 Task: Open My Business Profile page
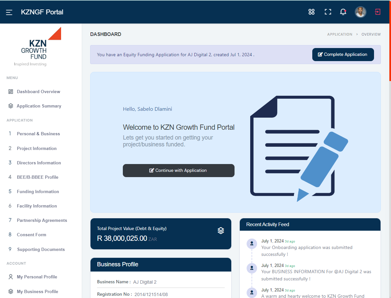coord(37,291)
